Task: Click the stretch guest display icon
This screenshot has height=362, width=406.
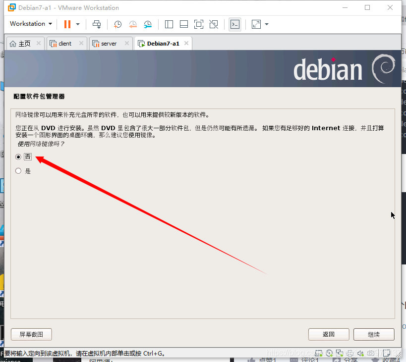Action: tap(256, 24)
